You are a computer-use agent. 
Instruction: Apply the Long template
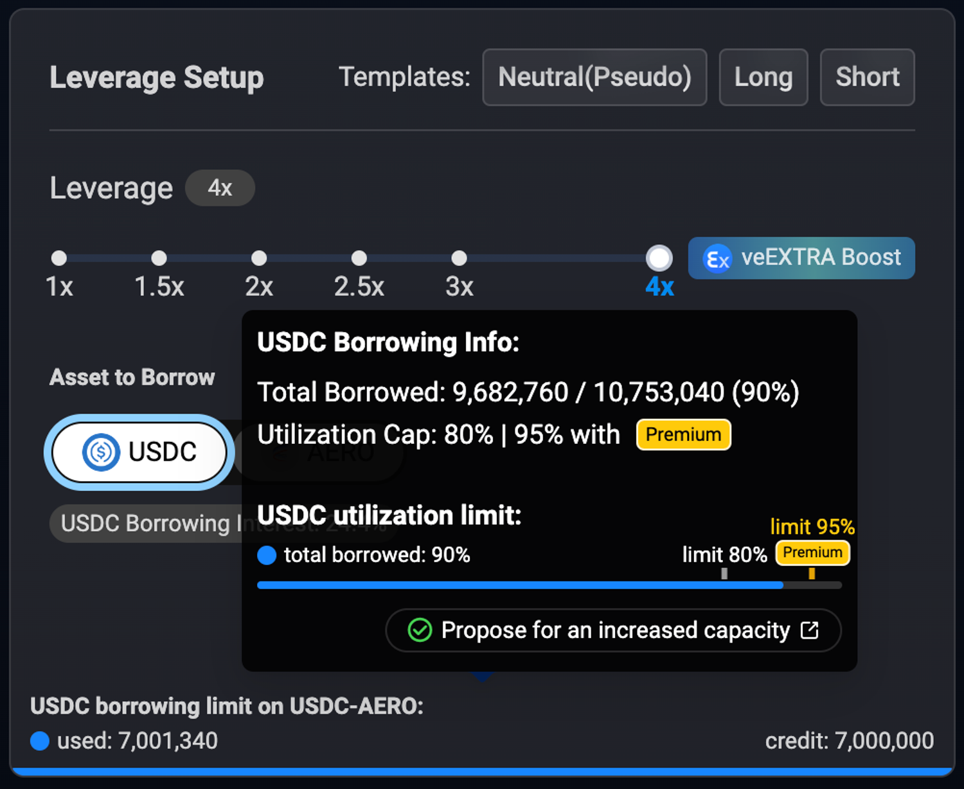point(763,77)
